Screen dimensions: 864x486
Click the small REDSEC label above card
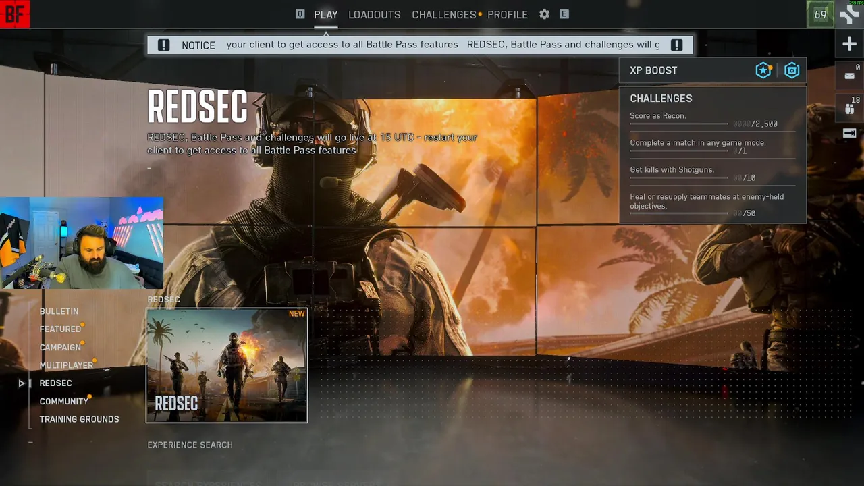coord(163,300)
